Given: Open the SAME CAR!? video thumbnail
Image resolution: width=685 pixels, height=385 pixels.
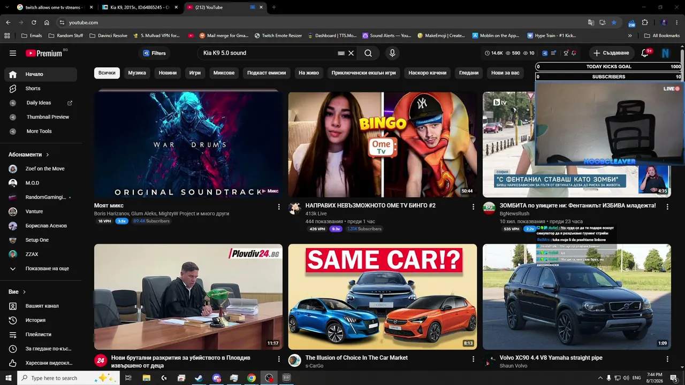Looking at the screenshot, I should pos(383,297).
